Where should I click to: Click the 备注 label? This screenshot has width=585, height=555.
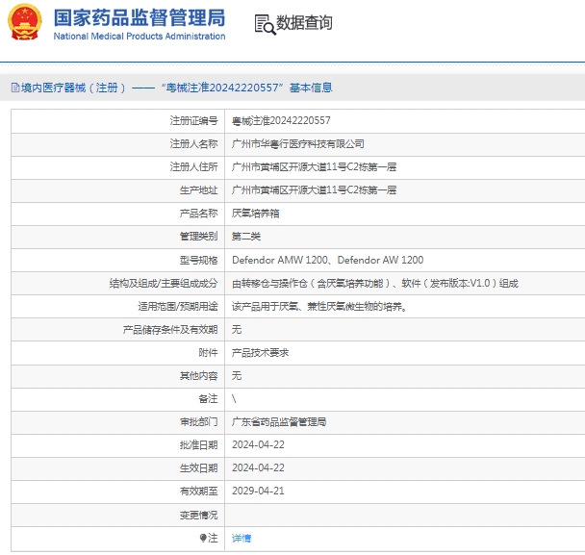click(x=208, y=399)
